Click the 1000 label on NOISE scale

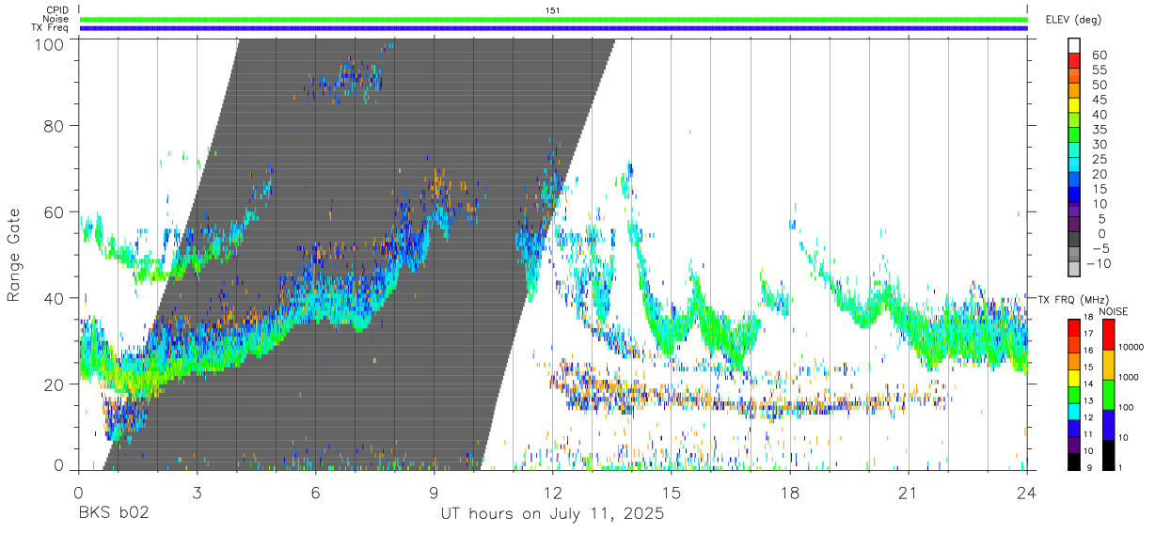pyautogui.click(x=1131, y=377)
